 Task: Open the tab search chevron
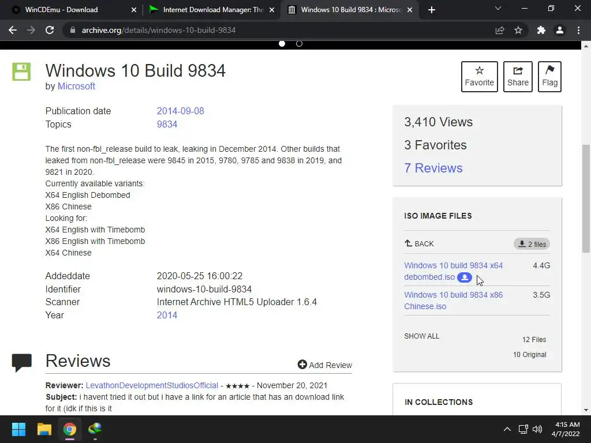tap(498, 8)
